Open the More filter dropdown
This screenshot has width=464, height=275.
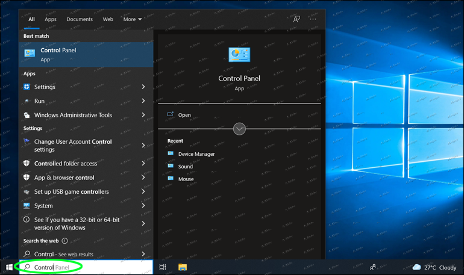click(x=133, y=19)
